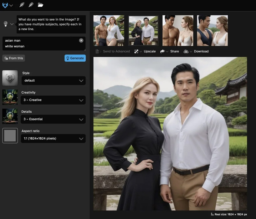
Task: Click the Share arrow icon
Action: tap(162, 51)
